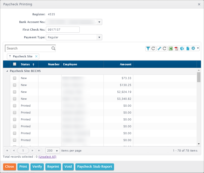Check the $73.33 New paycheck row
The image size is (204, 173).
(x=15, y=78)
